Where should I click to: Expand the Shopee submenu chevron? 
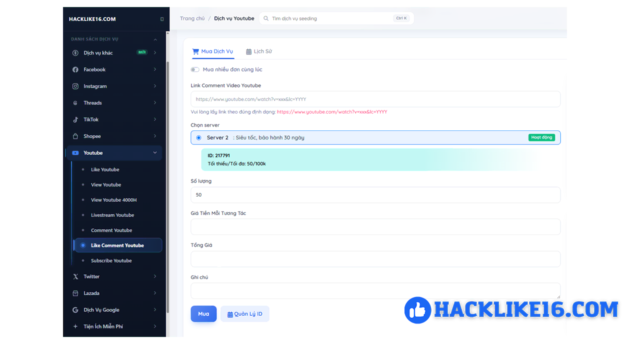coord(155,136)
